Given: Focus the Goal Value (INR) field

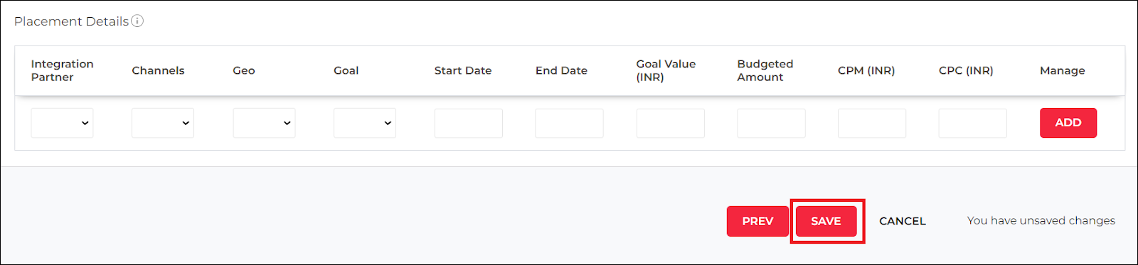Looking at the screenshot, I should (x=670, y=123).
